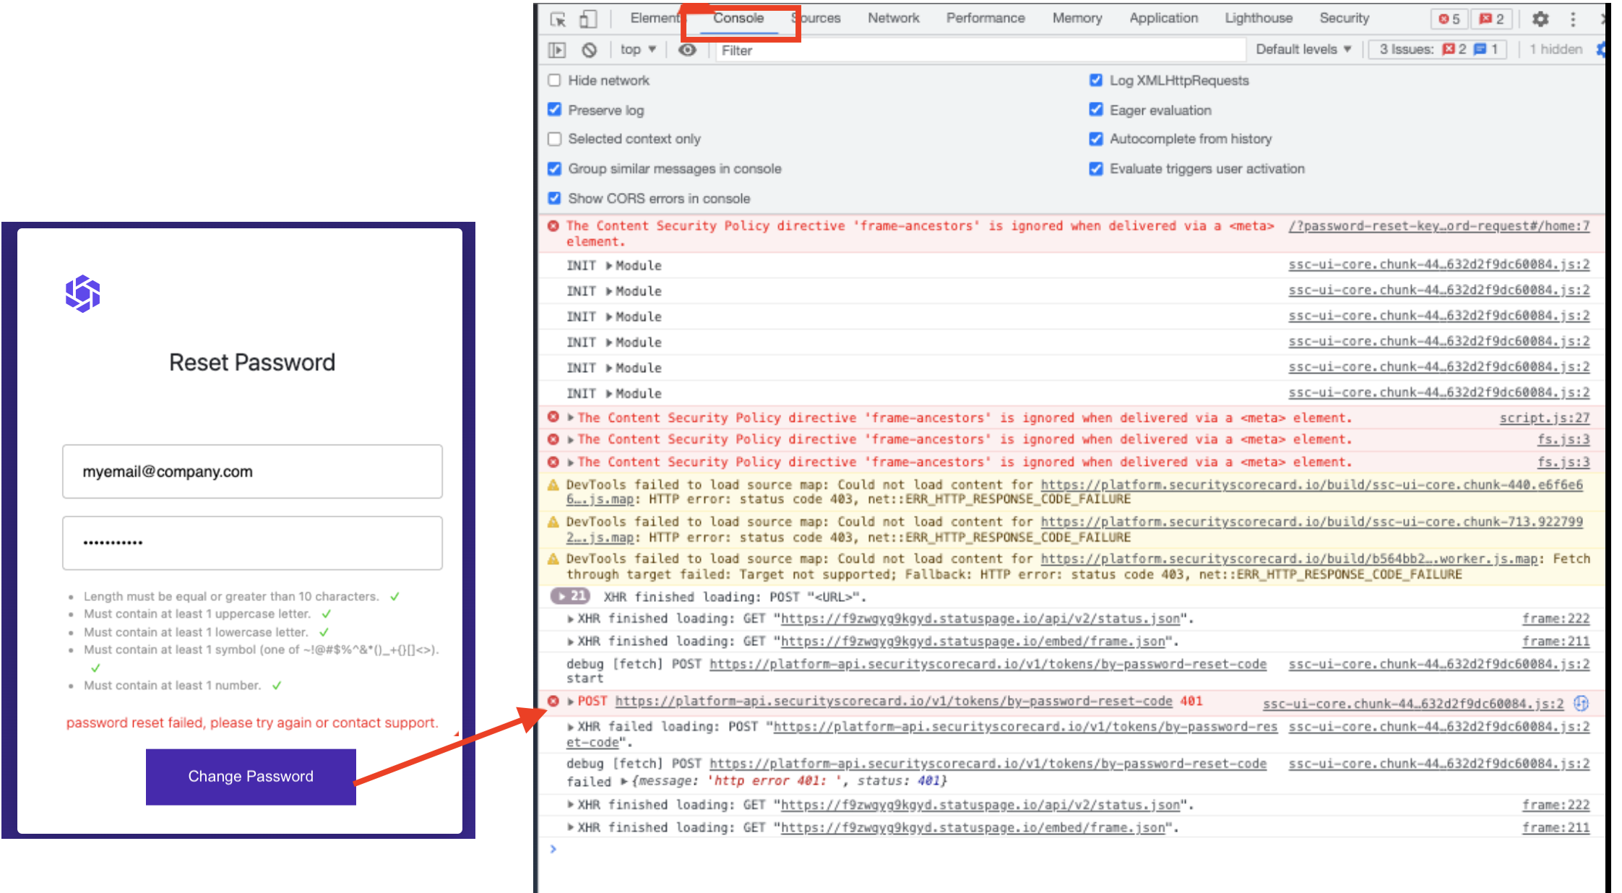Expand the POST 401 error entry

point(571,701)
